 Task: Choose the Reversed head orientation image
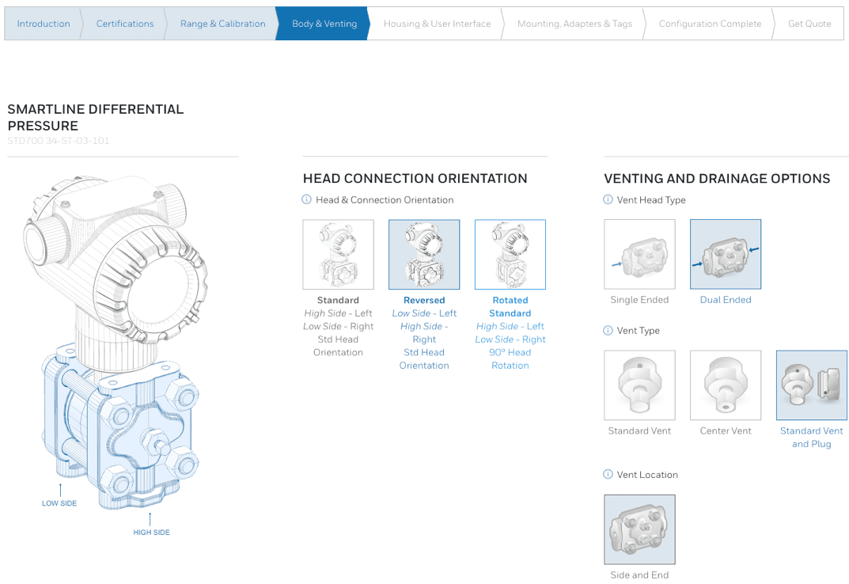pyautogui.click(x=424, y=254)
